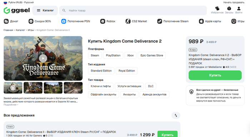This screenshot has height=137, width=250.
Task: Click the Войти login icon
Action: pos(239,9)
